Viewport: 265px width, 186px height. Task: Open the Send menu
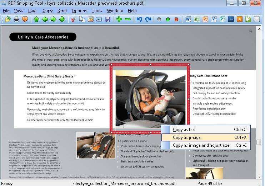click(x=62, y=11)
